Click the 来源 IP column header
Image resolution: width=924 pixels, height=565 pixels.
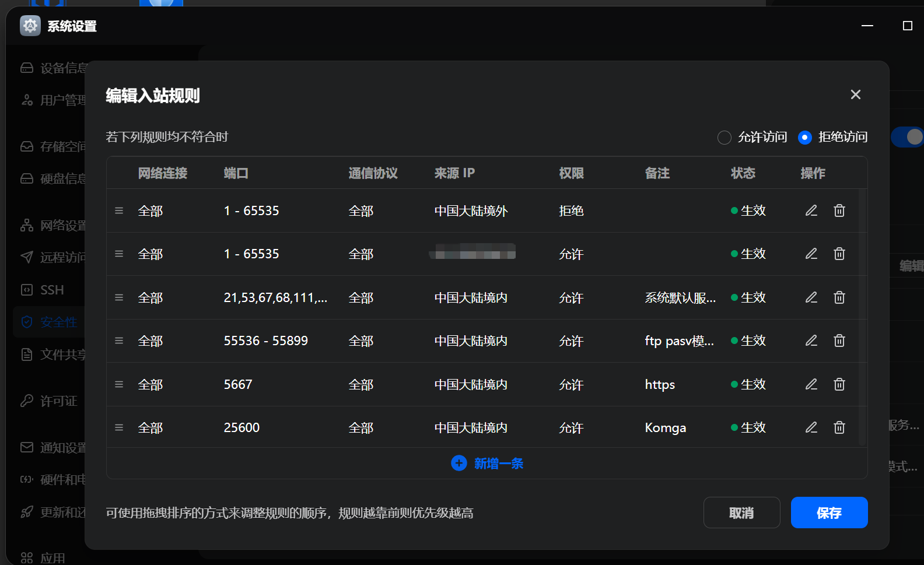454,173
